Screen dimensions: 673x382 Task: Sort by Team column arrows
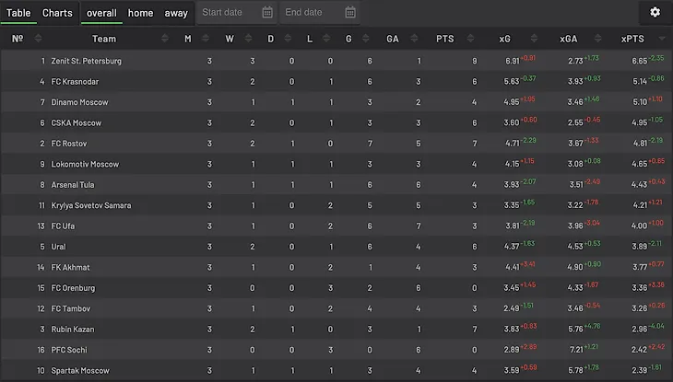165,39
